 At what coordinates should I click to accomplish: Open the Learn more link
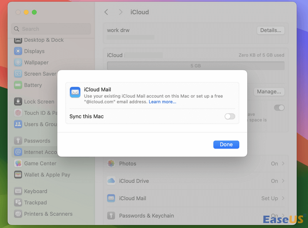coord(162,102)
